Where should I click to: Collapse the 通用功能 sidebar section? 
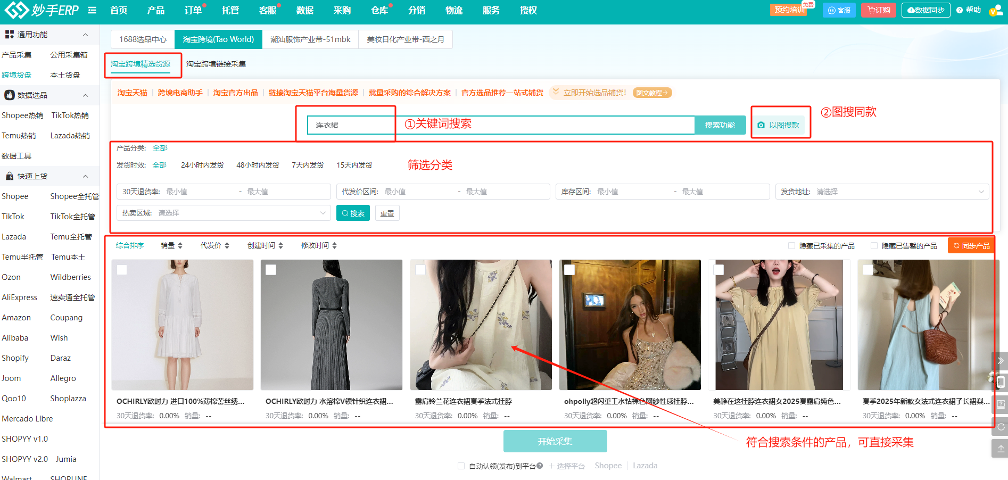point(85,35)
